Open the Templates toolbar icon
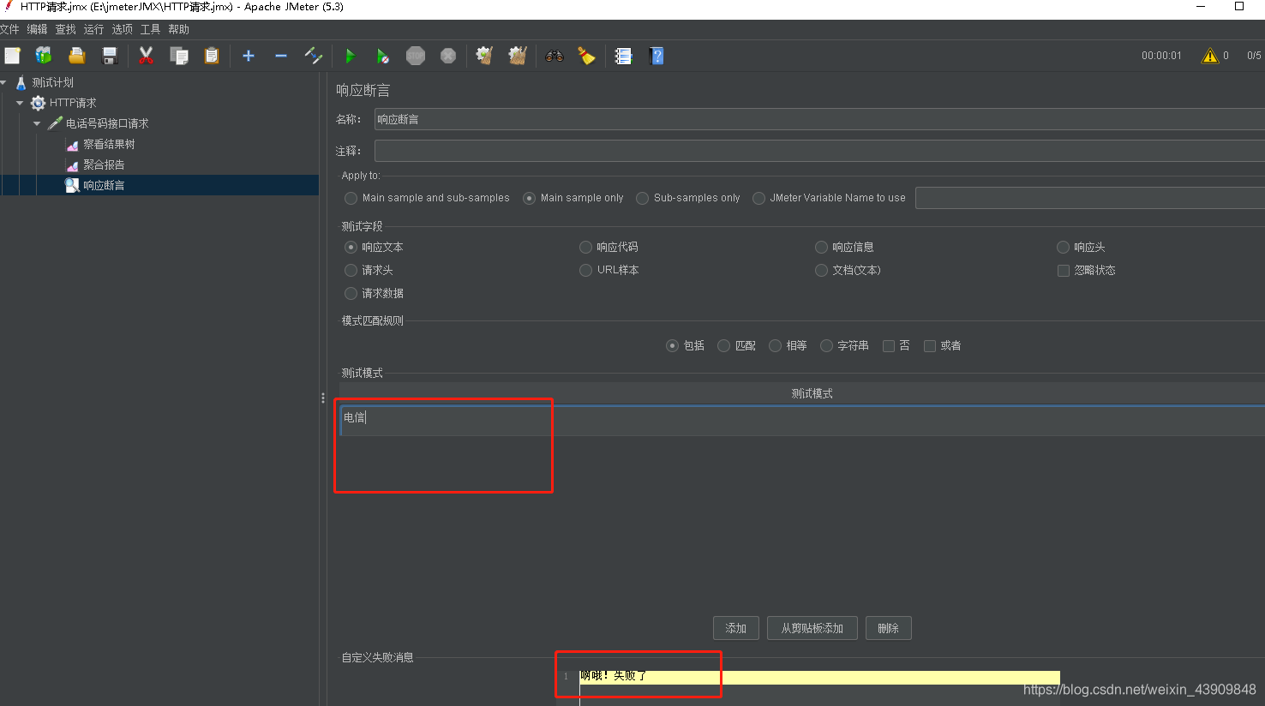The width and height of the screenshot is (1265, 706). pyautogui.click(x=44, y=56)
